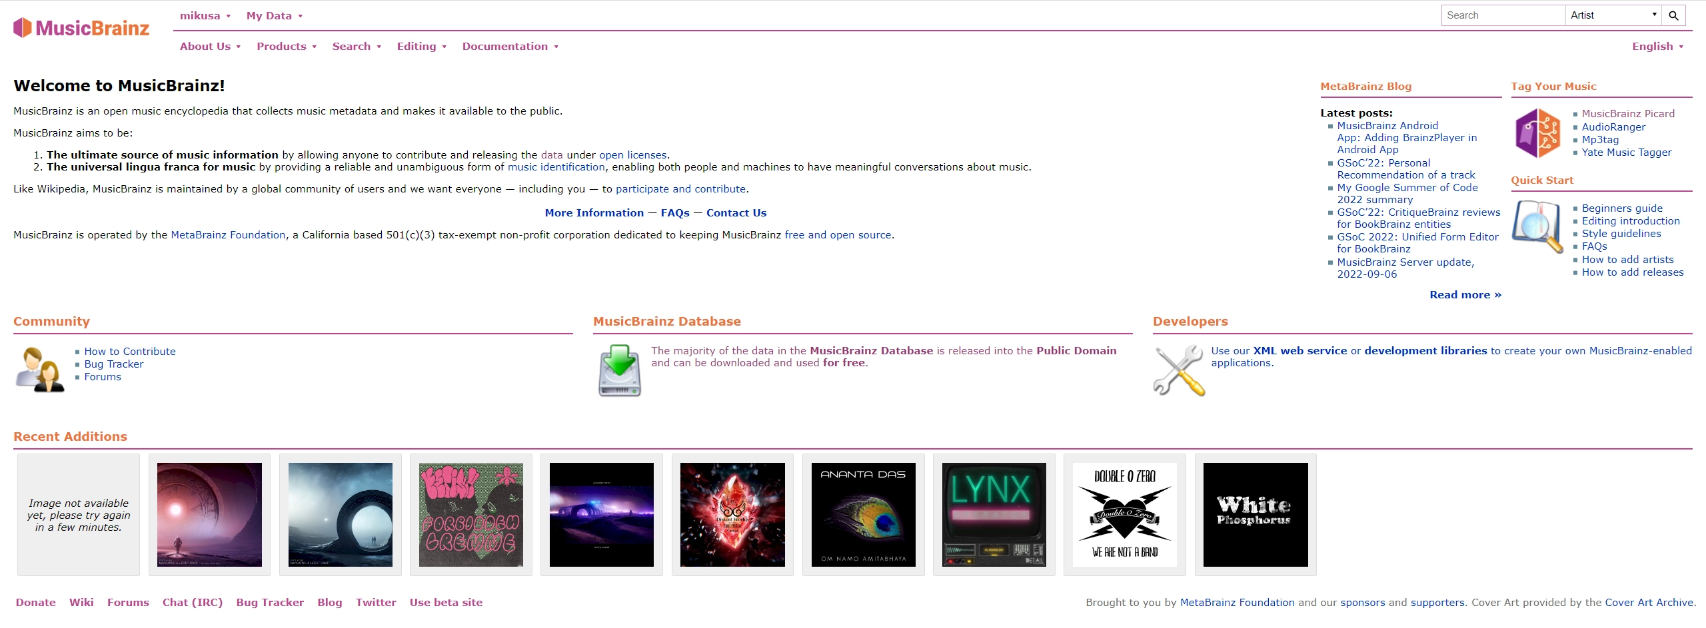
Task: Open the Forums link under Community
Action: point(103,376)
